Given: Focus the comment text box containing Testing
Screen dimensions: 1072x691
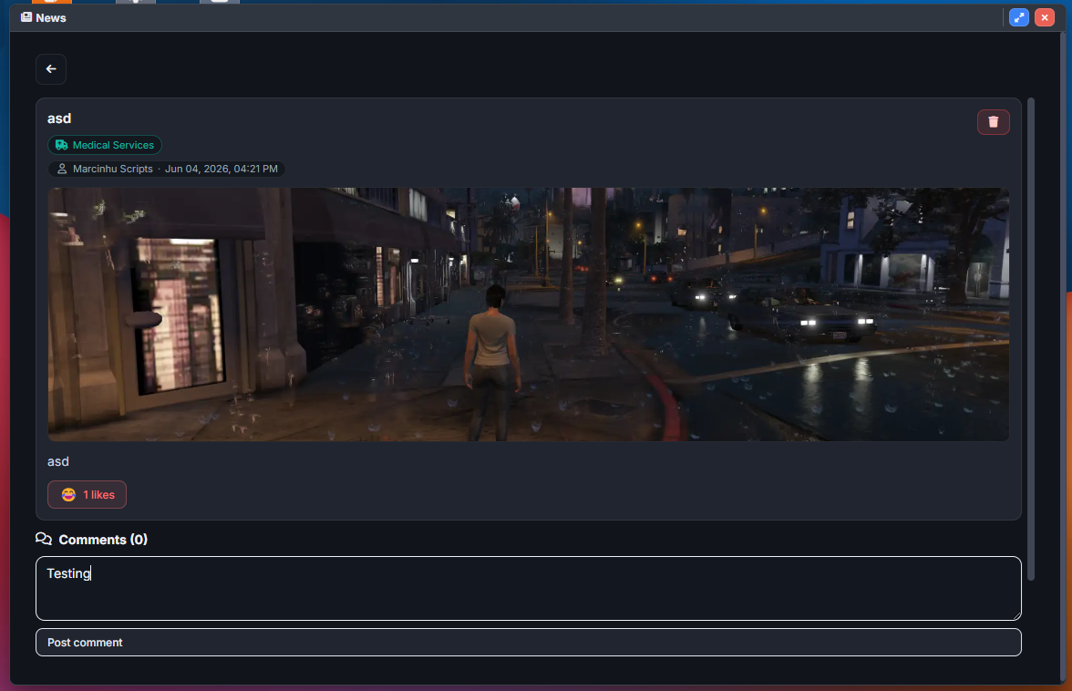Looking at the screenshot, I should click(x=529, y=589).
